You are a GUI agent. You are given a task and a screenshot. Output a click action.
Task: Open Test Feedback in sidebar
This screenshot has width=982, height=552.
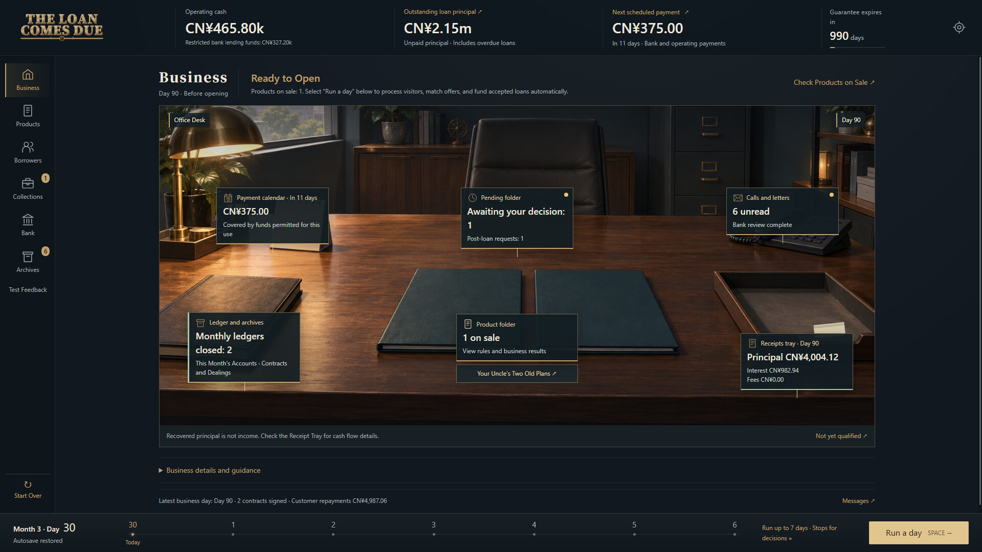(28, 290)
